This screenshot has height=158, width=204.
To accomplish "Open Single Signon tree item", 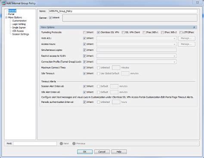I will point(19,27).
